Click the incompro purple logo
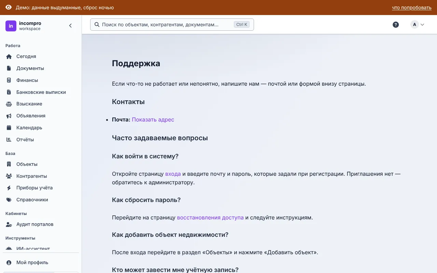The width and height of the screenshot is (437, 273). (x=11, y=26)
